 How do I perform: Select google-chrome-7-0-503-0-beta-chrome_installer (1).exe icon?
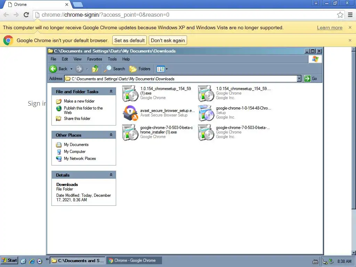[130, 132]
